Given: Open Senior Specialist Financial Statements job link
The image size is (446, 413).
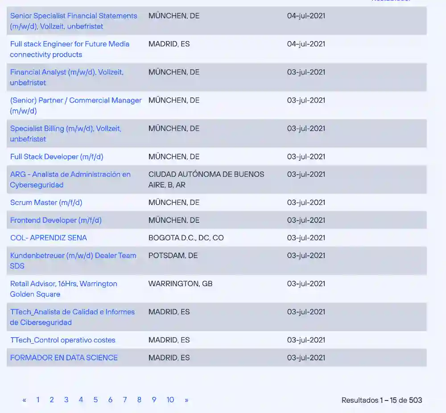Looking at the screenshot, I should [74, 21].
